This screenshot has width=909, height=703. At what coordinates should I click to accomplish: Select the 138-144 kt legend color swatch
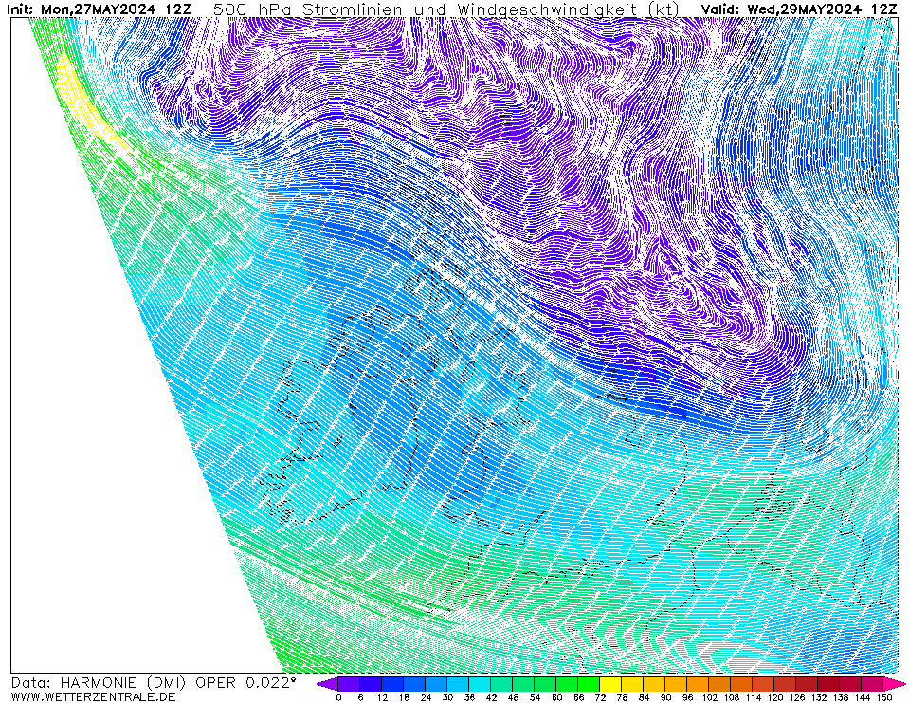pyautogui.click(x=851, y=684)
